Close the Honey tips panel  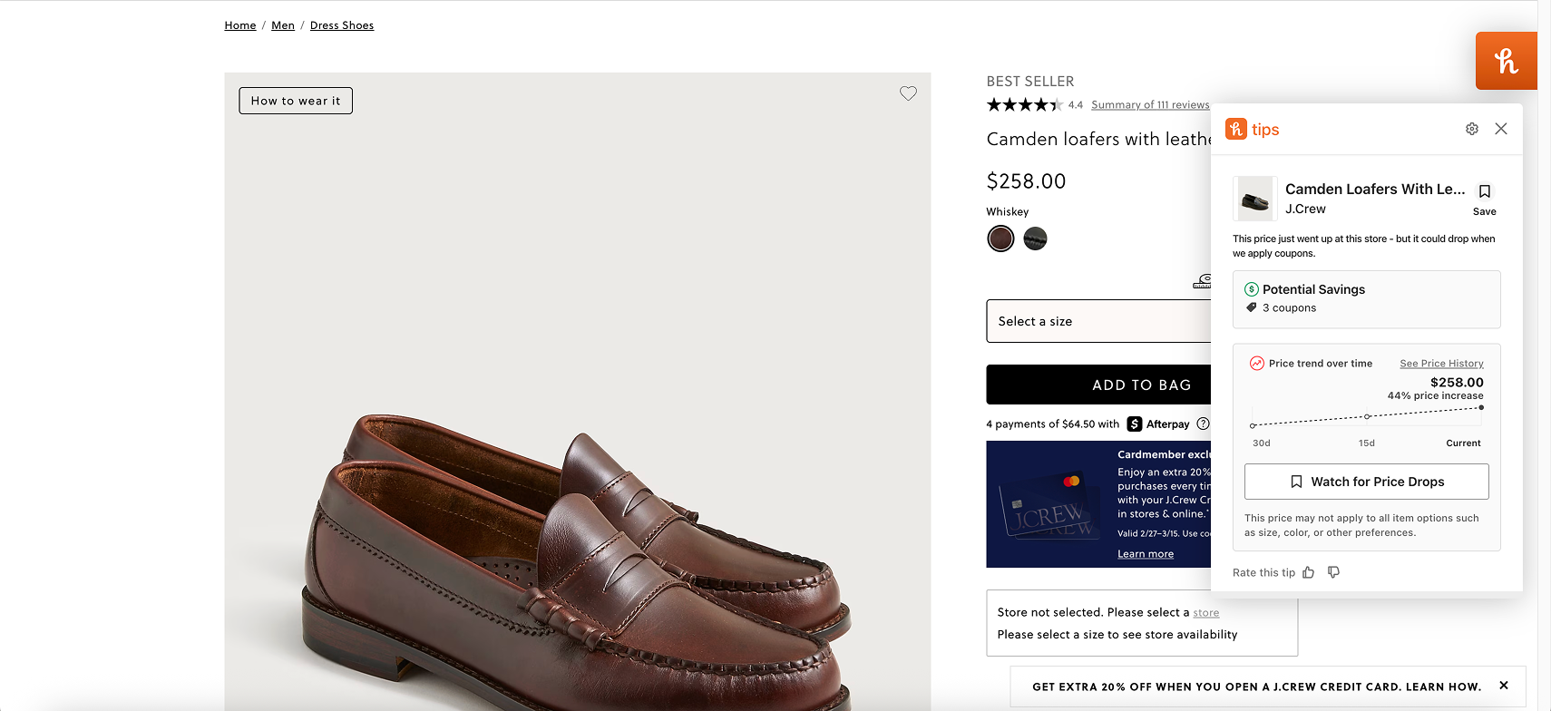pyautogui.click(x=1501, y=129)
